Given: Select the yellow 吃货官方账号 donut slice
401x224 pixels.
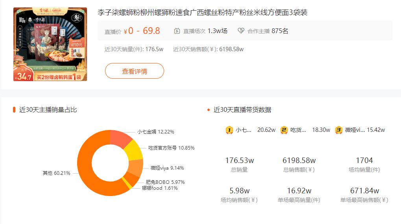Looking at the screenshot, I should tap(134, 151).
